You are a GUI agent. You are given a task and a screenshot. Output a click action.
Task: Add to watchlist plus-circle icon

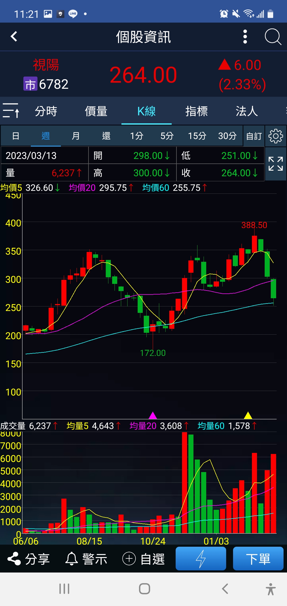point(129,558)
